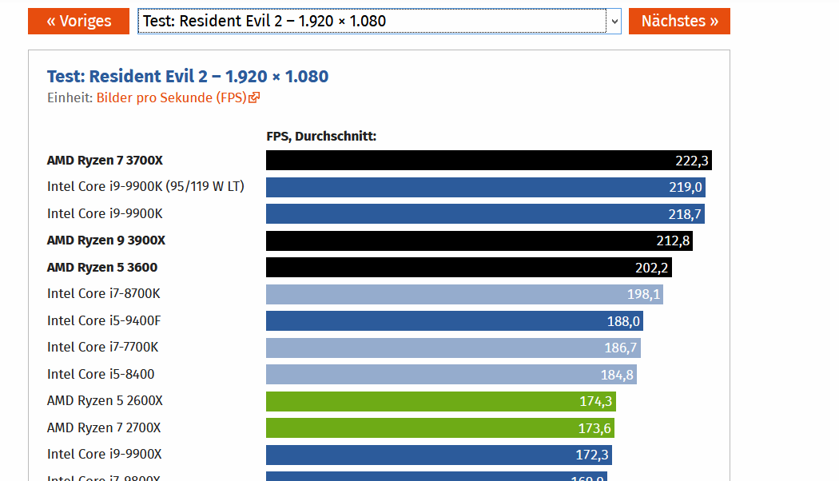Click the FPS, Durchschnitt: heading

pos(321,137)
